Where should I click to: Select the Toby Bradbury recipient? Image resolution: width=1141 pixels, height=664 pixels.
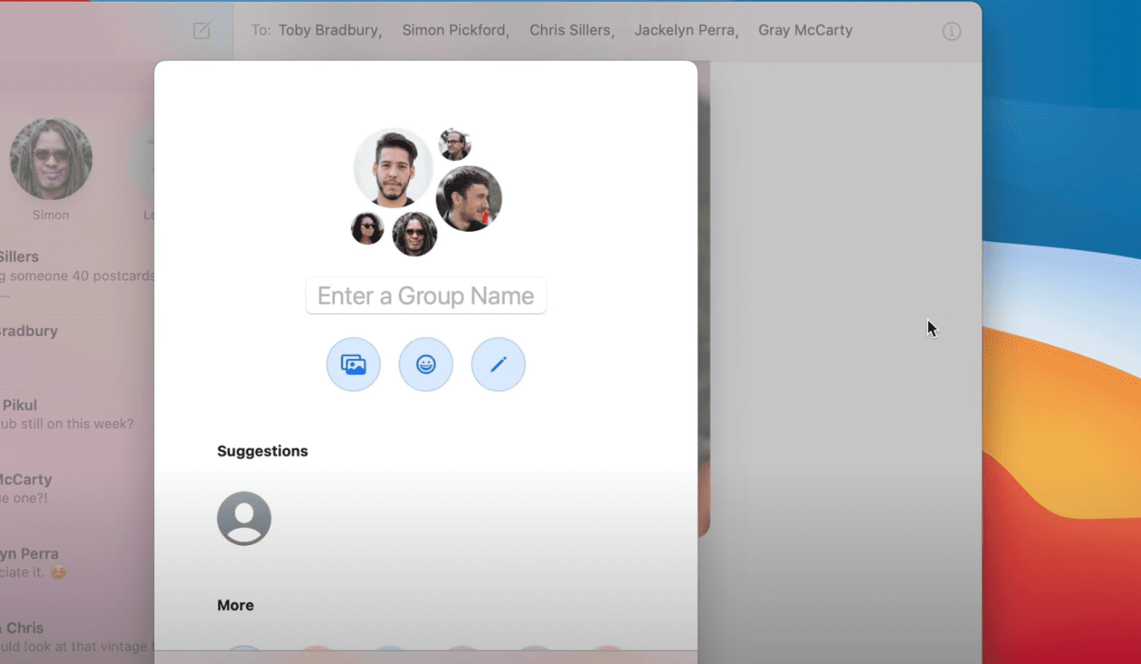pyautogui.click(x=330, y=30)
